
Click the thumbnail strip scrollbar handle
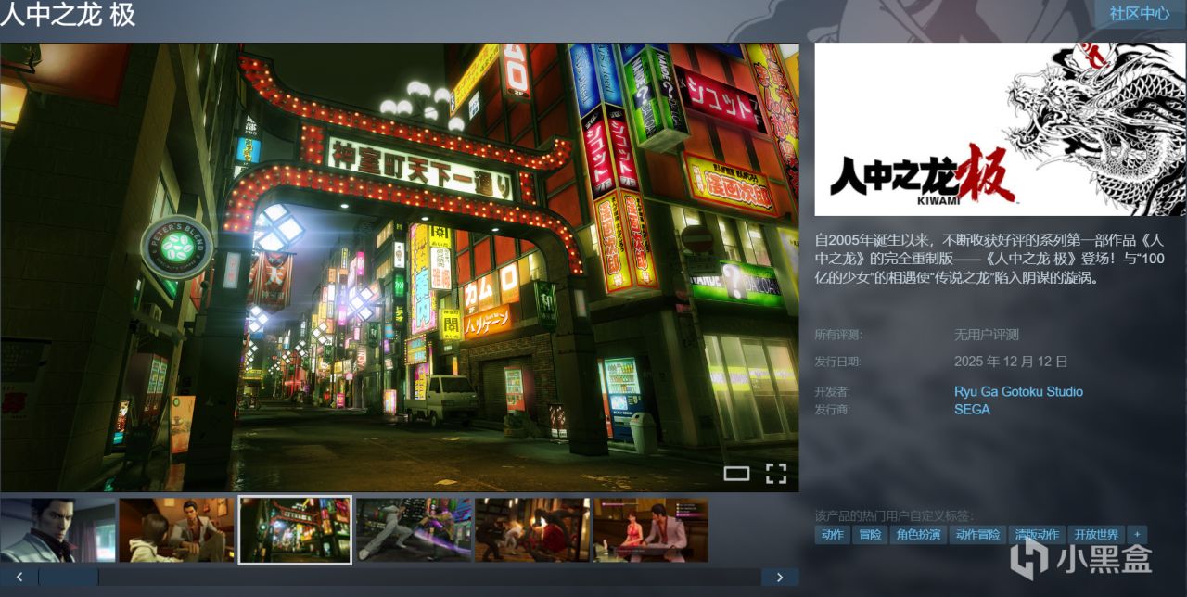69,577
